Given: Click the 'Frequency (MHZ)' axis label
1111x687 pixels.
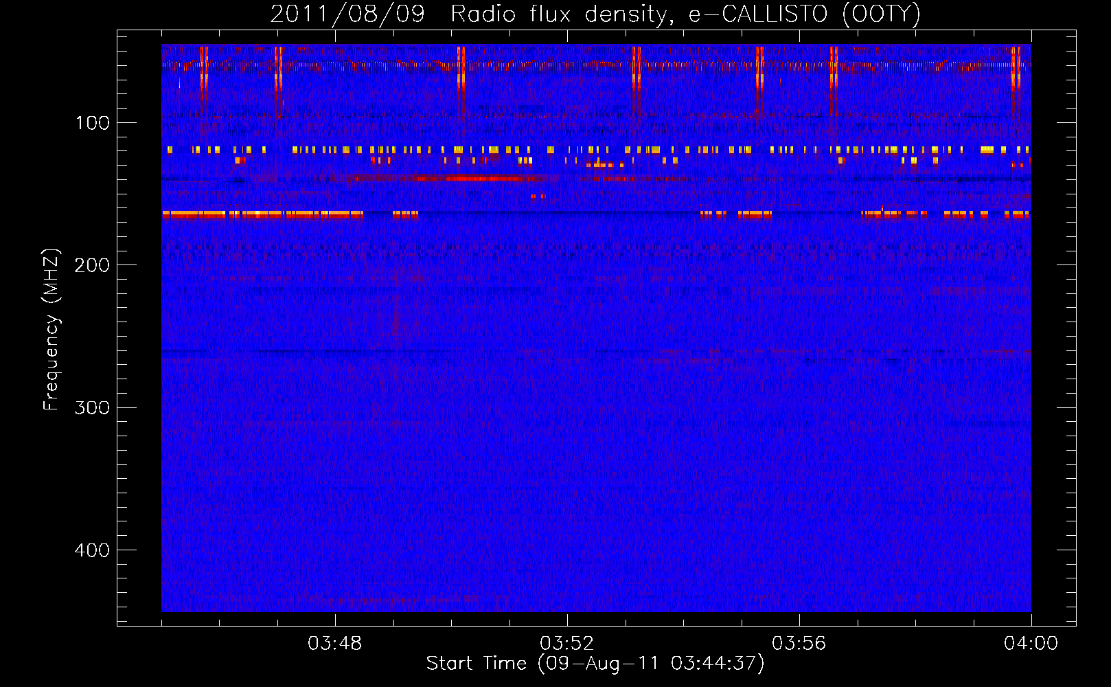Looking at the screenshot, I should 51,329.
